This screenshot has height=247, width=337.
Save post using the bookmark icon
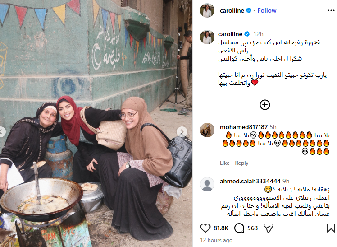(x=331, y=228)
